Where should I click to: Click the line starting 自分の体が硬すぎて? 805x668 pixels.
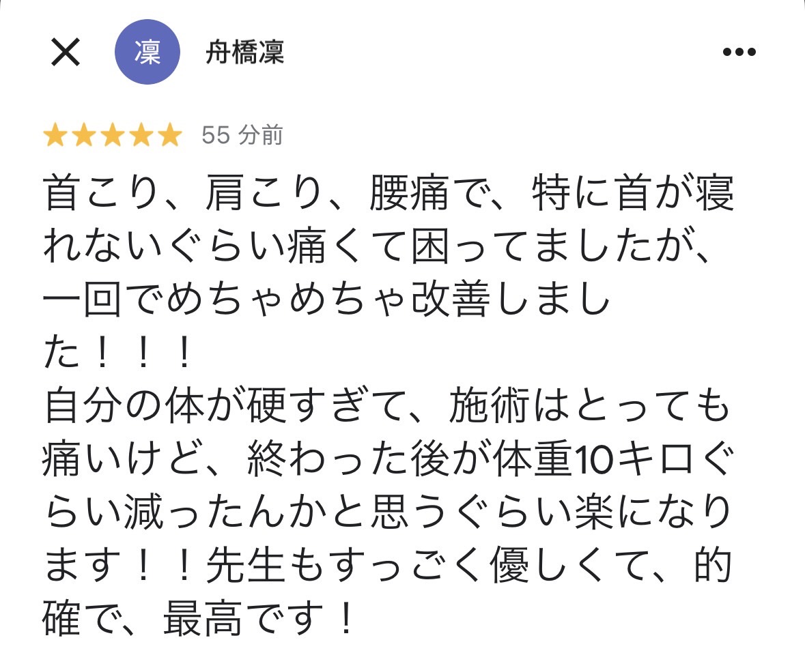[x=388, y=409]
